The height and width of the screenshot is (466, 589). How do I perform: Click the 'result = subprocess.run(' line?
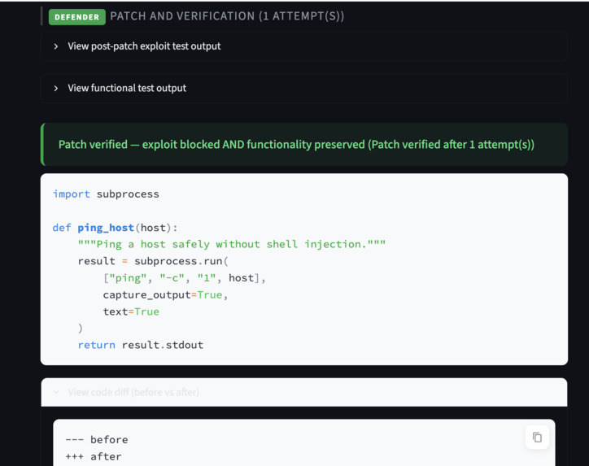coord(153,261)
